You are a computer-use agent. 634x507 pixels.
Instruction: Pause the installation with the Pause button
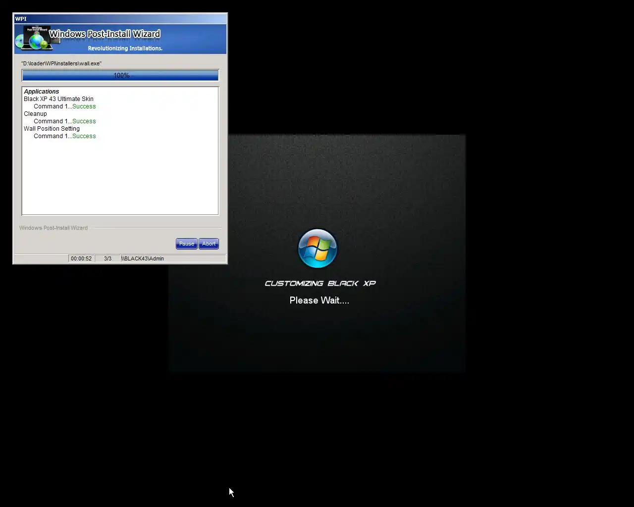tap(186, 244)
